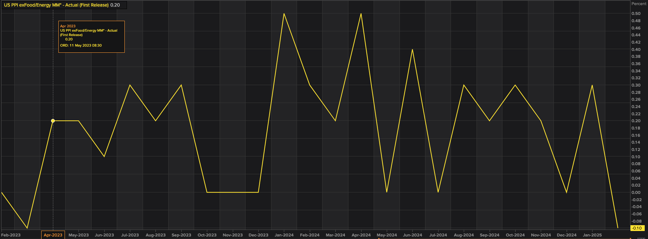Select the highlighted Apr-2023 x-axis date label

53,235
